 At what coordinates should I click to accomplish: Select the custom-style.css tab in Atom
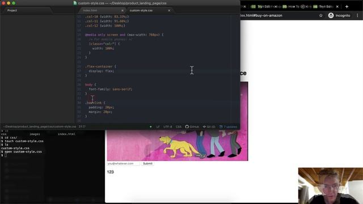tap(141, 10)
